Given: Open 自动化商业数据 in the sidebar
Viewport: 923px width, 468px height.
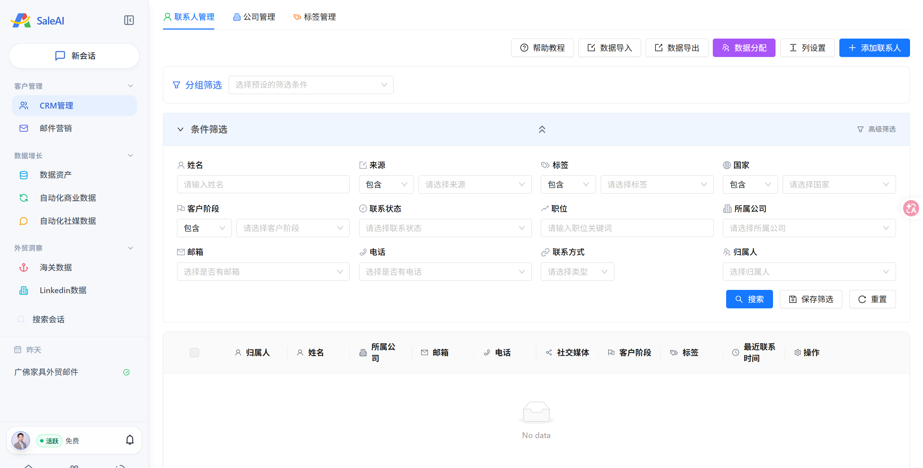Looking at the screenshot, I should pyautogui.click(x=74, y=198).
